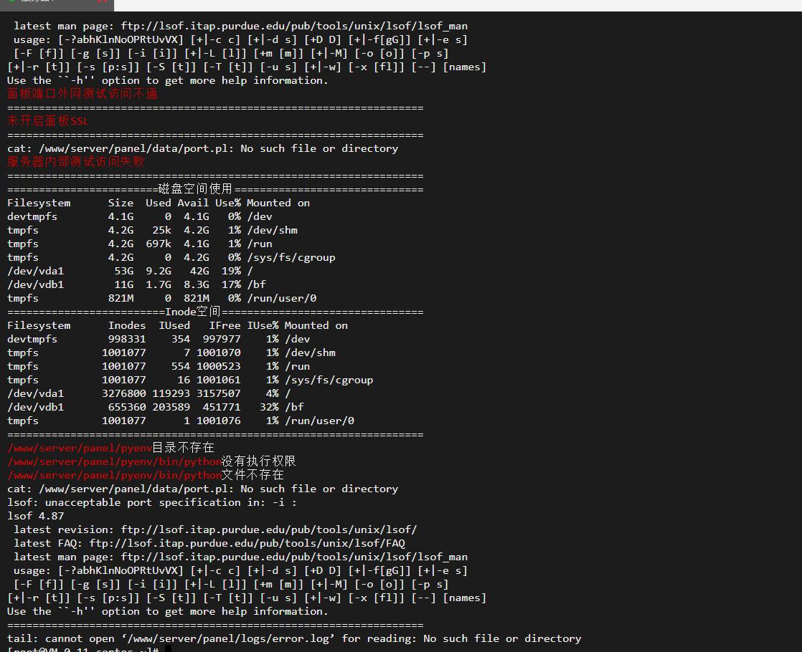Click the top lsof_man man page URL

coord(294,26)
